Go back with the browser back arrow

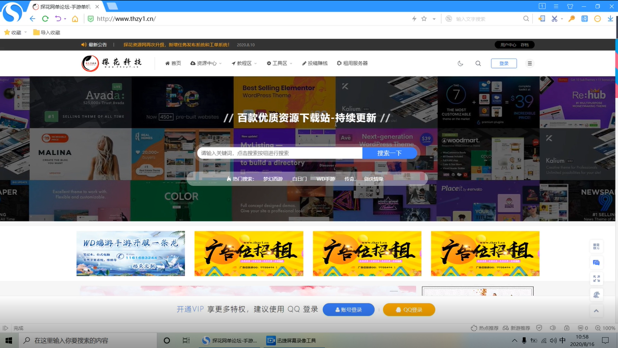pos(32,19)
